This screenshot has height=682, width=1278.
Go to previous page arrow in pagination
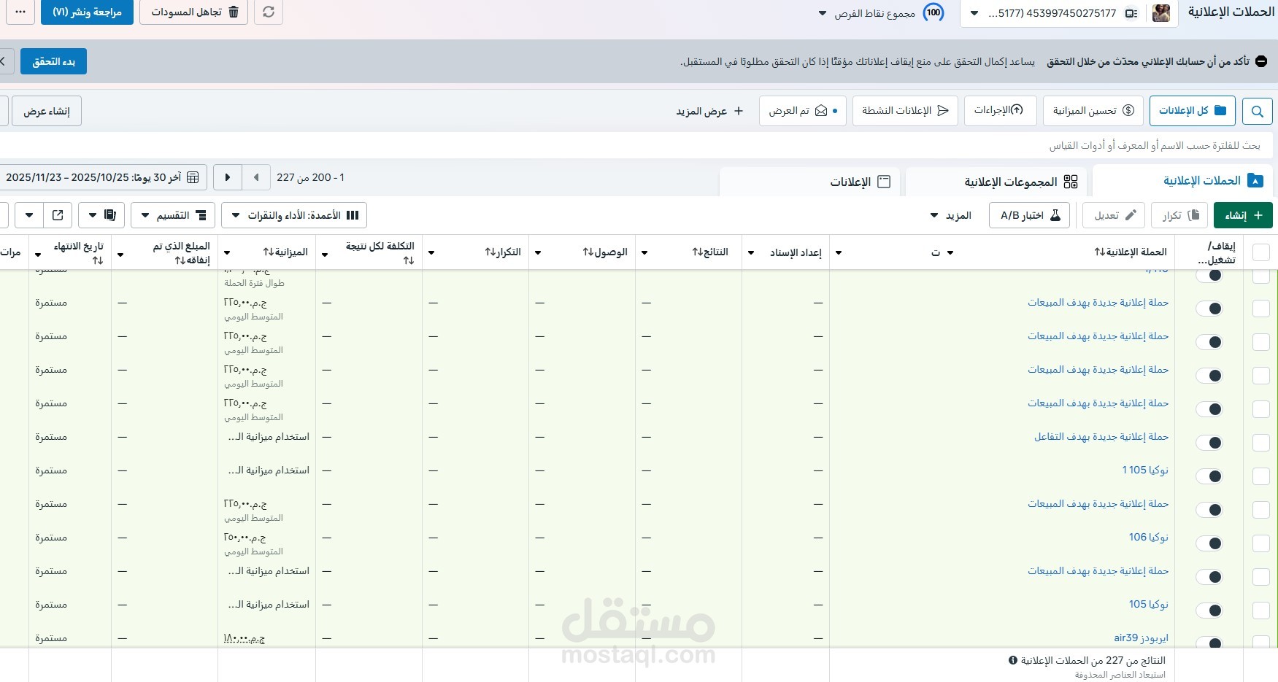tap(255, 177)
